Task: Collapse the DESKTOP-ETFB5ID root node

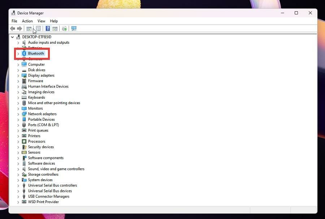Action: coord(13,37)
